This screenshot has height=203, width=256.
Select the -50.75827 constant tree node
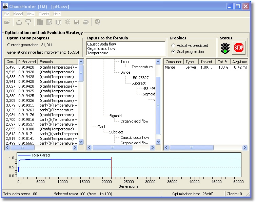click(140, 78)
